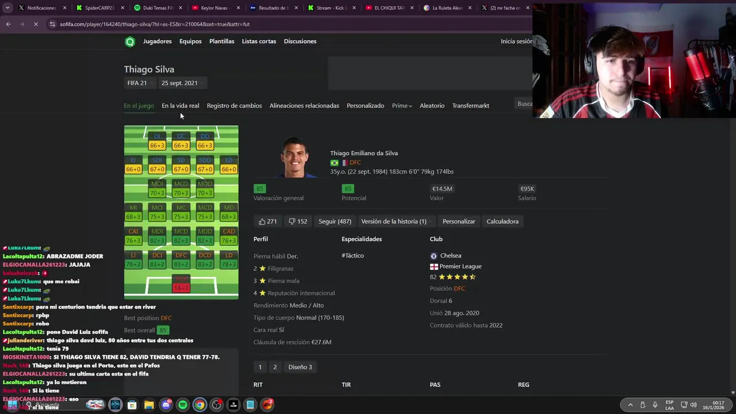
Task: Open Equipos in the top navigation
Action: [190, 41]
